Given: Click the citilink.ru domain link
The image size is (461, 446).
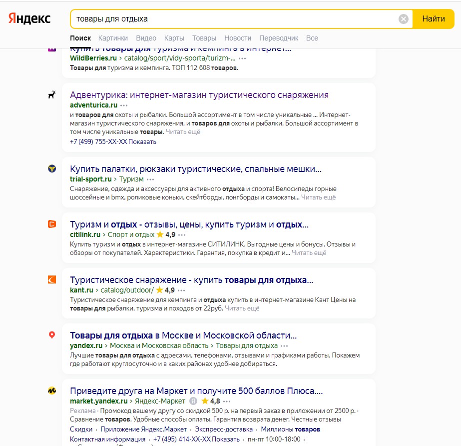Looking at the screenshot, I should click(x=85, y=234).
